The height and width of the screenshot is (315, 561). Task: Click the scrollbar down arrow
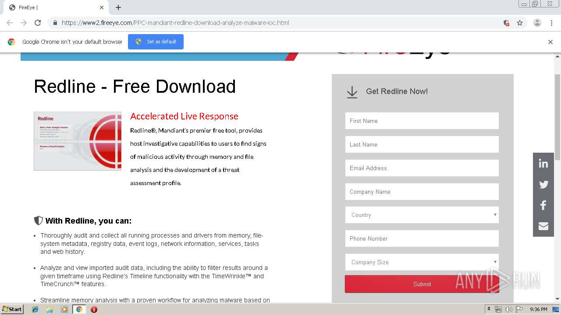point(557,299)
